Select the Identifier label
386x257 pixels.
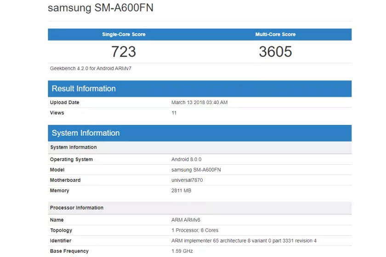pyautogui.click(x=61, y=241)
